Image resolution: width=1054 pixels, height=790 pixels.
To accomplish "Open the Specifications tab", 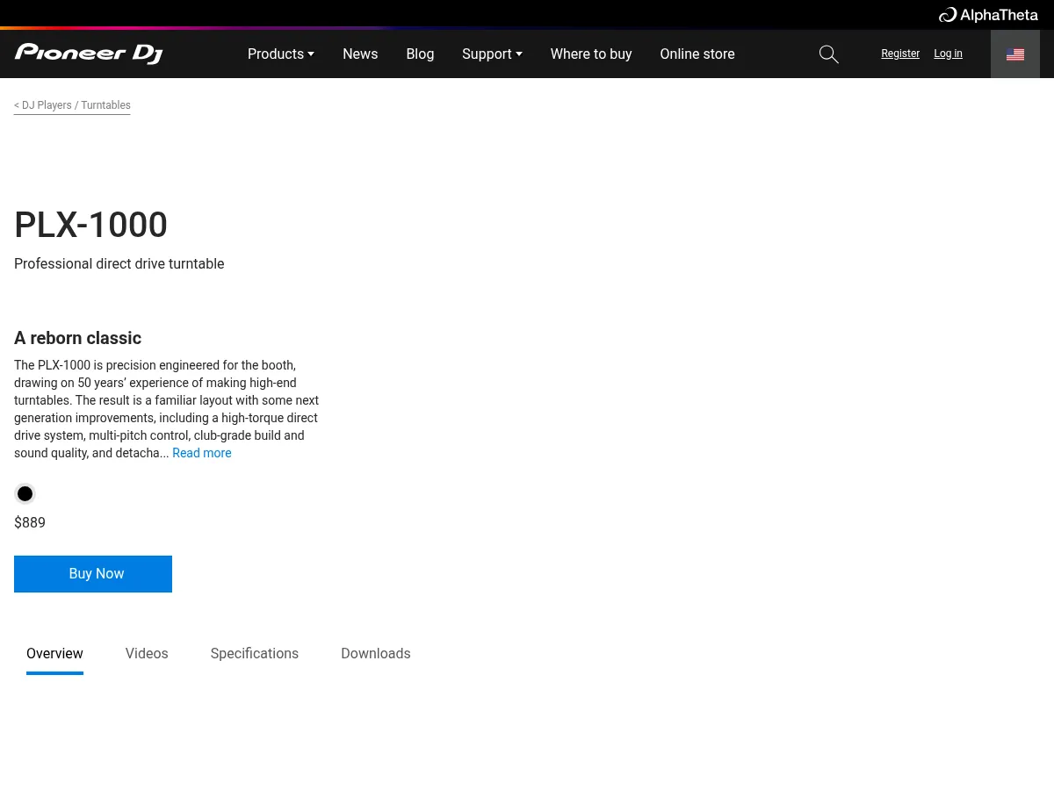I will [x=255, y=654].
